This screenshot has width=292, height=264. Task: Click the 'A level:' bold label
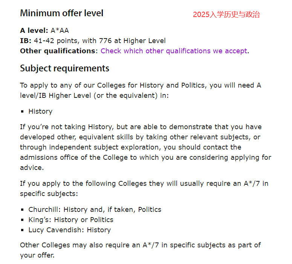click(x=34, y=31)
